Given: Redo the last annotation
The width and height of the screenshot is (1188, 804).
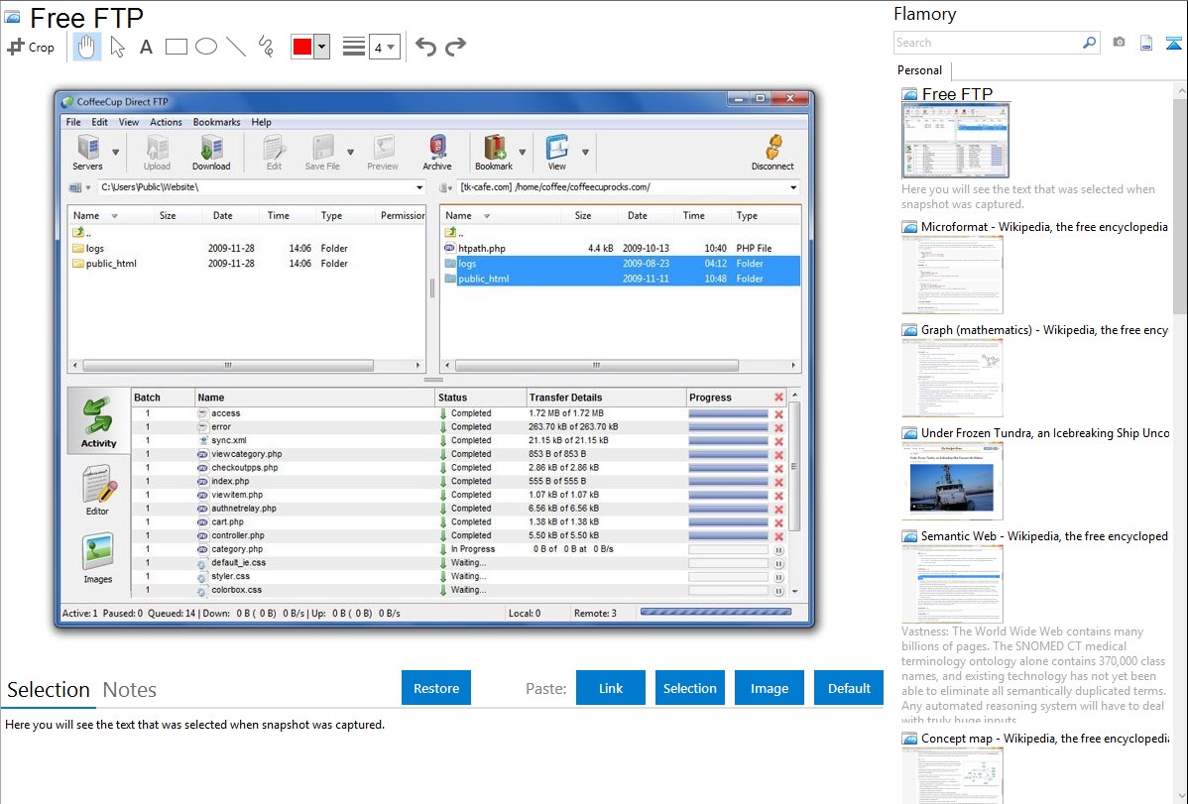Looking at the screenshot, I should coord(455,47).
